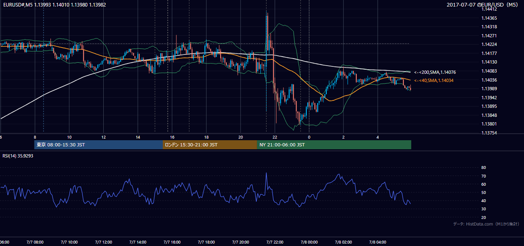Click hour label 12 under the price chart
The width and height of the screenshot is (524, 246).
104,137
